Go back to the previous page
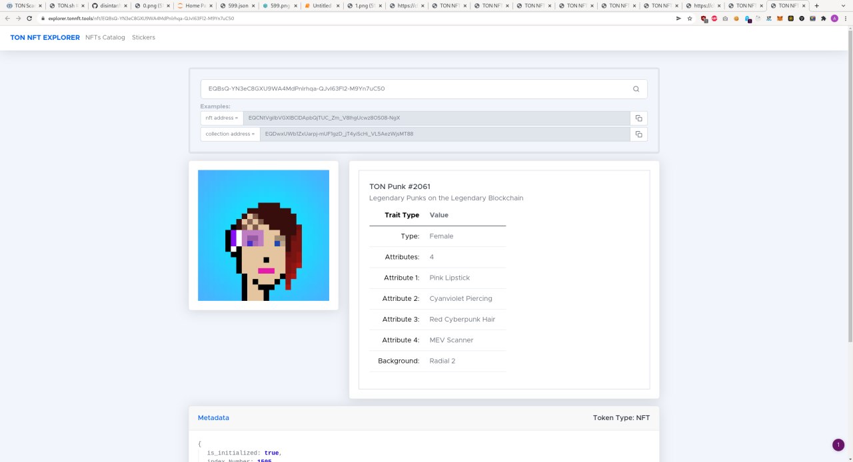 pos(7,18)
